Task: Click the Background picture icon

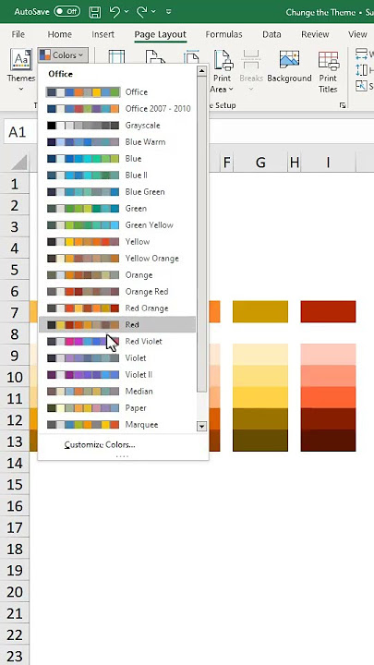Action: 289,60
